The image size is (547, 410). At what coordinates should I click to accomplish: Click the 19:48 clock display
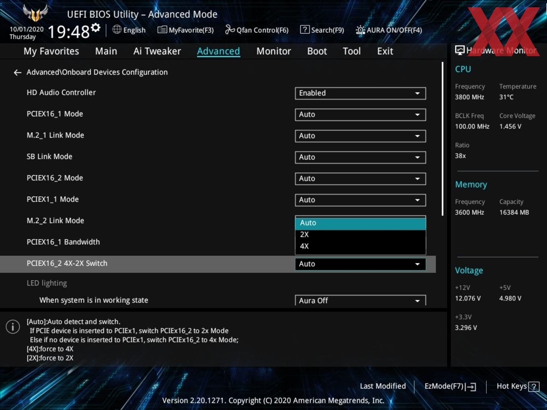tap(69, 31)
